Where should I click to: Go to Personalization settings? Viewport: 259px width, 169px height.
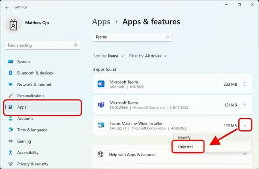[30, 96]
